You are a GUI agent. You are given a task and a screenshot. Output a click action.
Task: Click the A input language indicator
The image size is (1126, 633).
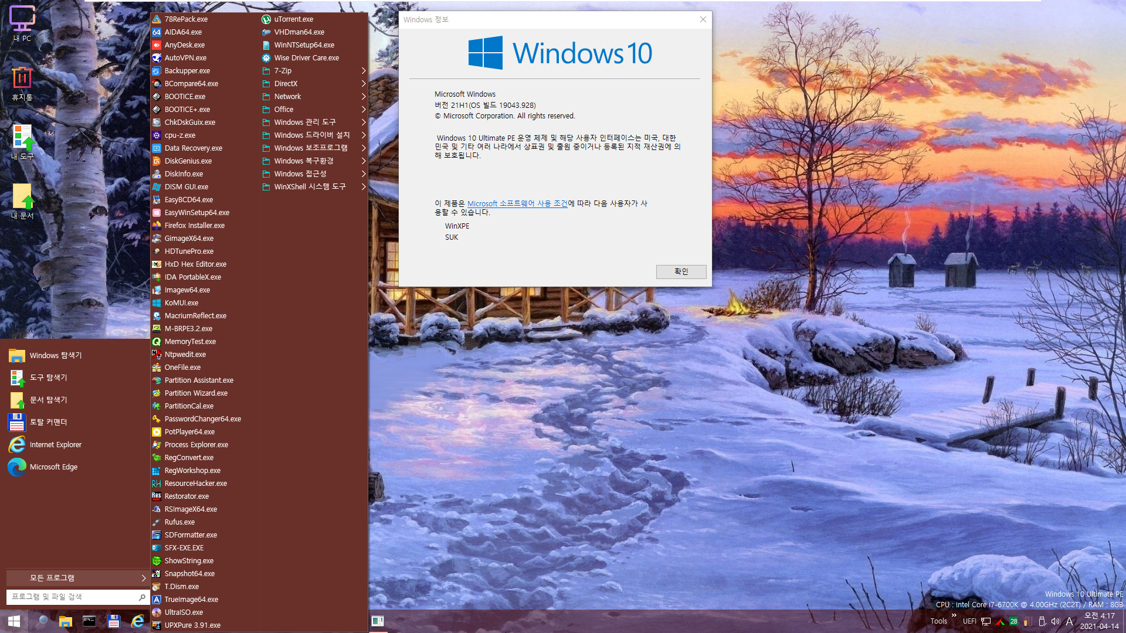pyautogui.click(x=1069, y=621)
